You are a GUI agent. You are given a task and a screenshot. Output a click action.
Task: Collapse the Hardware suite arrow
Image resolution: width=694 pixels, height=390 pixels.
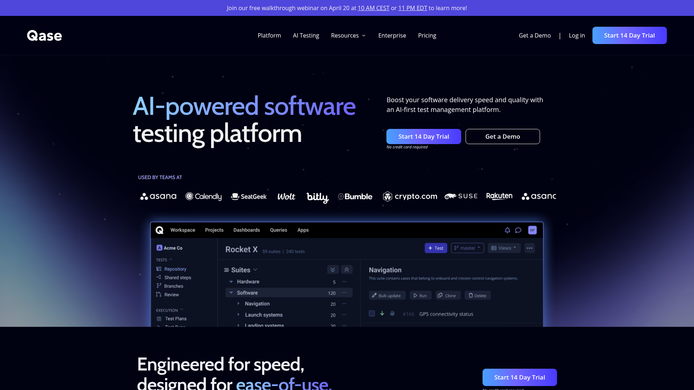coord(231,282)
